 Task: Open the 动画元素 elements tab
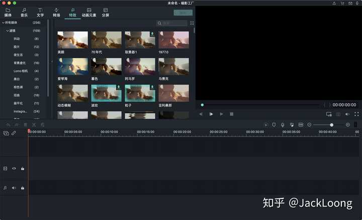tap(89, 13)
